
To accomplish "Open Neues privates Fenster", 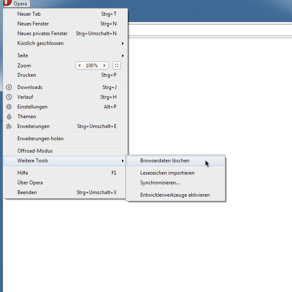I will click(x=66, y=33).
